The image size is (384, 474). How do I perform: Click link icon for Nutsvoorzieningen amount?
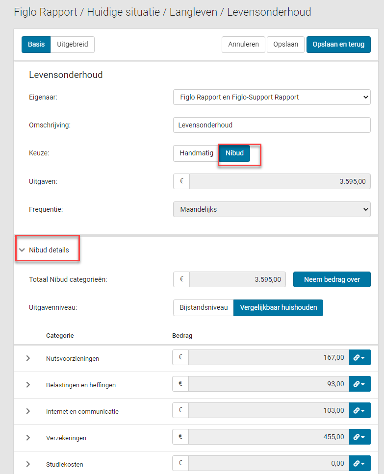click(x=359, y=358)
